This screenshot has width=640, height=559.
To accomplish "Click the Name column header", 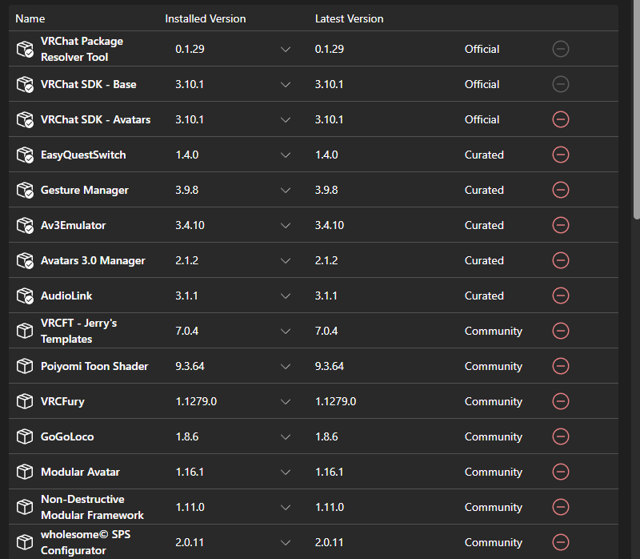I will click(x=30, y=18).
